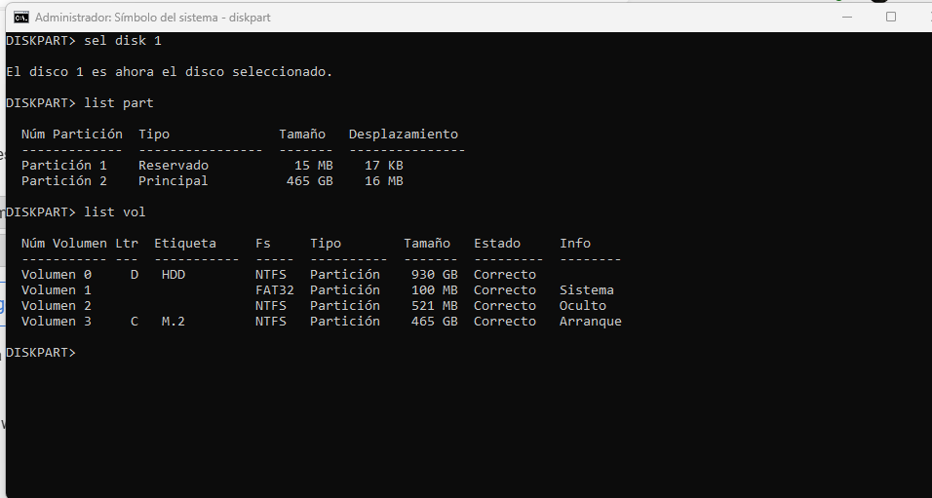Click the 'Volumen 1' row label
This screenshot has width=932, height=498.
[57, 290]
